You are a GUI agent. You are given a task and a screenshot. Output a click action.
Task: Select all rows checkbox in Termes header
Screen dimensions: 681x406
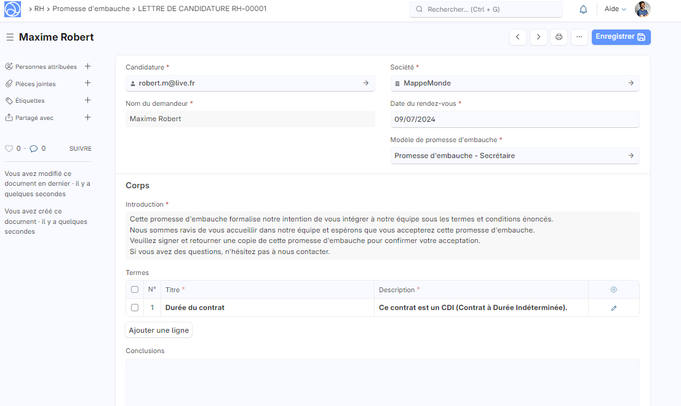pos(135,290)
